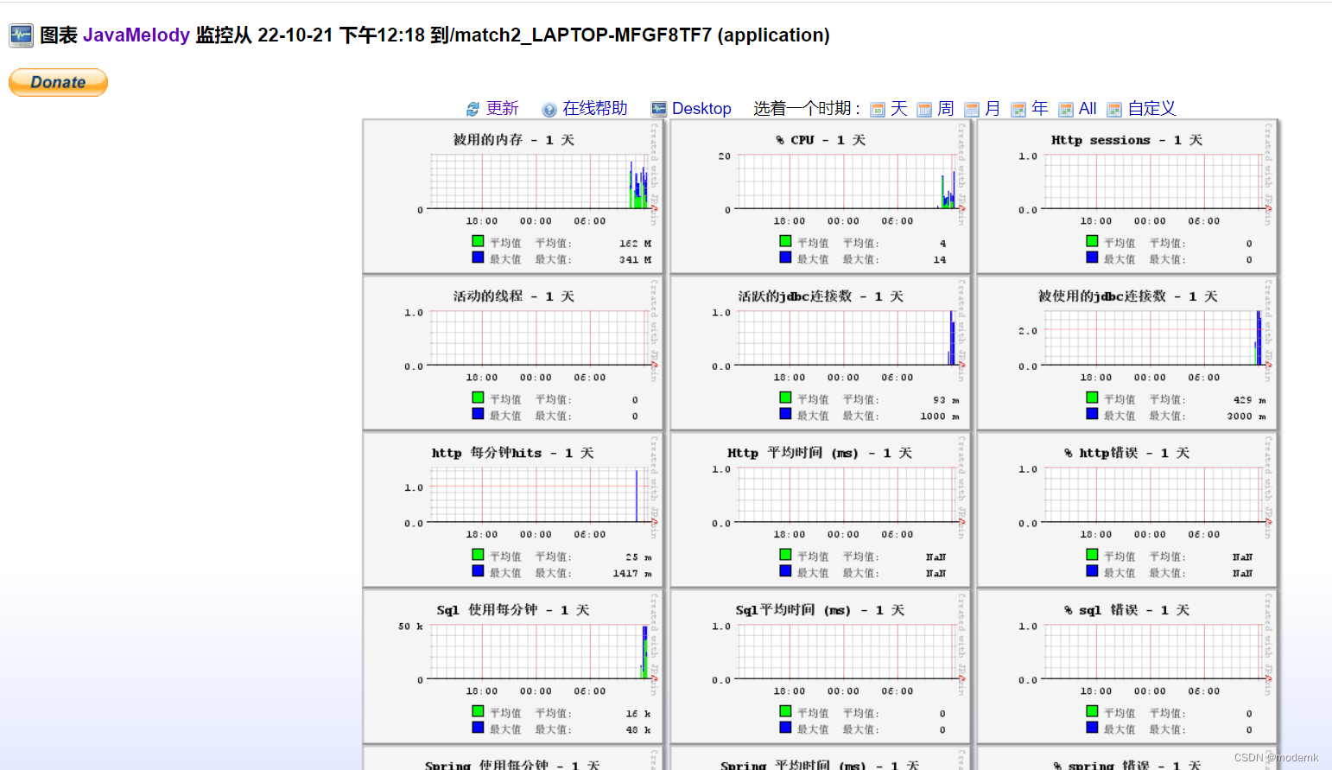Click the calendar icon beside 周 (week)

tap(924, 110)
